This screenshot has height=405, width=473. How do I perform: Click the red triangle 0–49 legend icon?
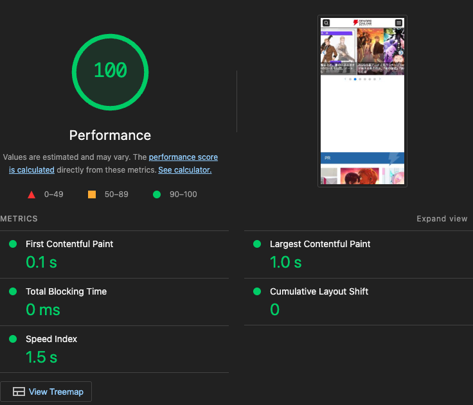point(31,194)
